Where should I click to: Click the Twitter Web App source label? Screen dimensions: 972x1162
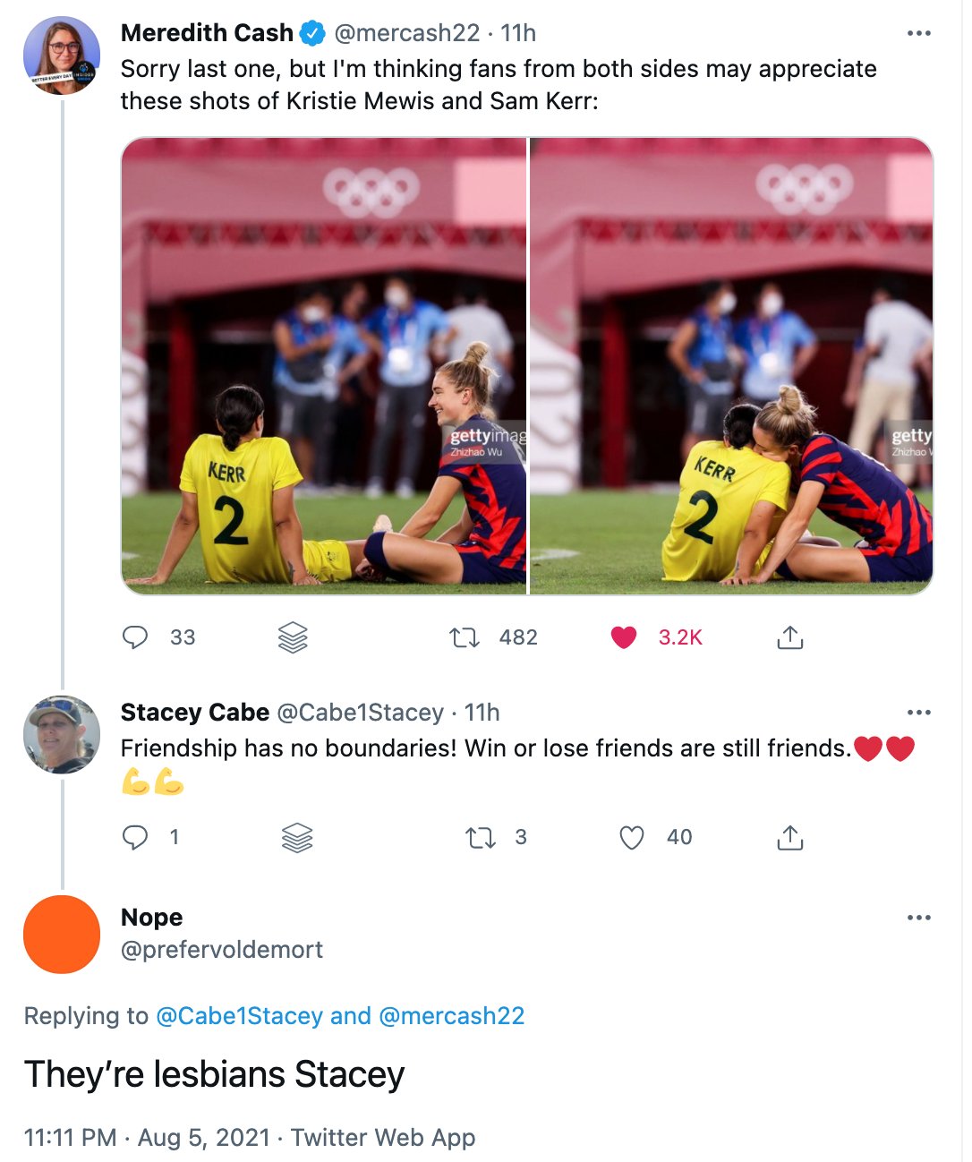(x=383, y=1138)
